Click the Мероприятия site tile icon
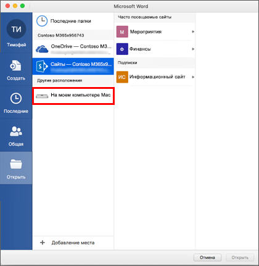 (x=122, y=31)
